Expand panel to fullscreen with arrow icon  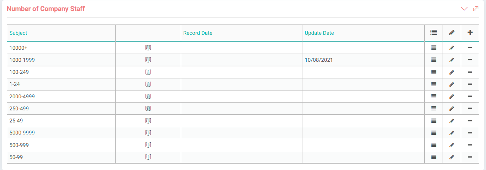476,9
